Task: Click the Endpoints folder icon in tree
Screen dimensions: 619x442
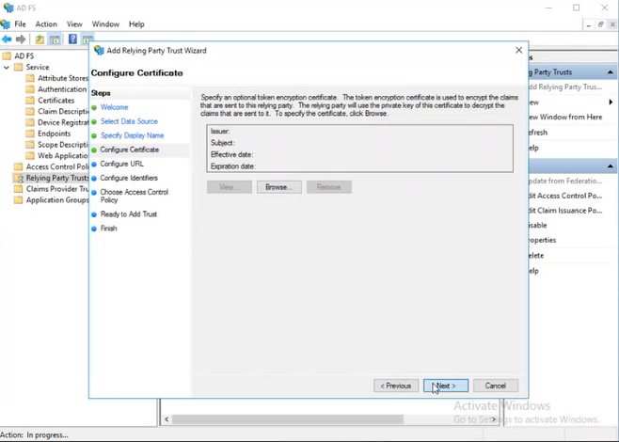Action: point(30,134)
